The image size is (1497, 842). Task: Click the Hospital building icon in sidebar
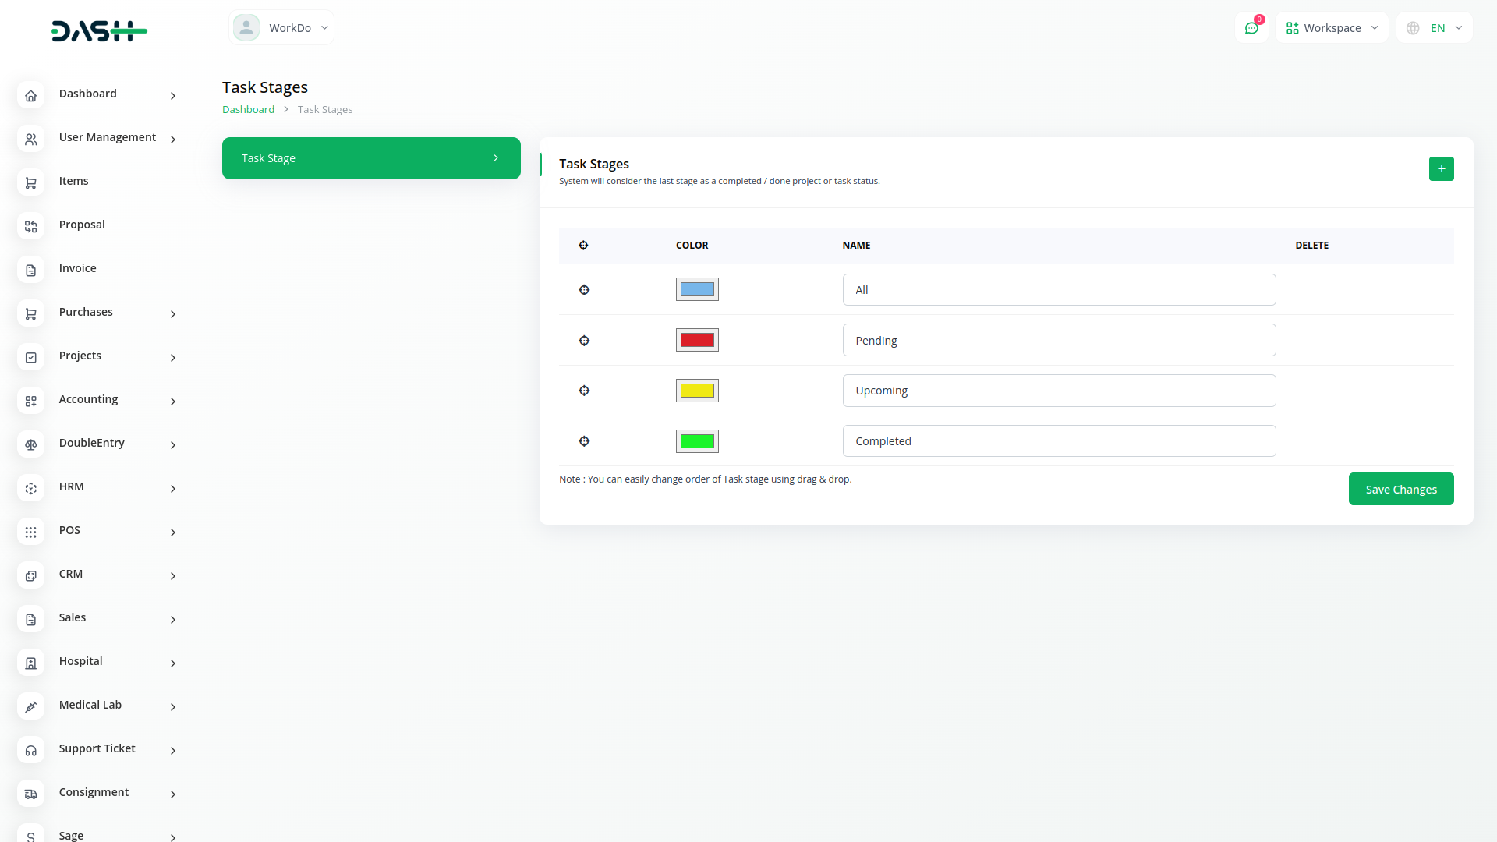click(x=31, y=663)
